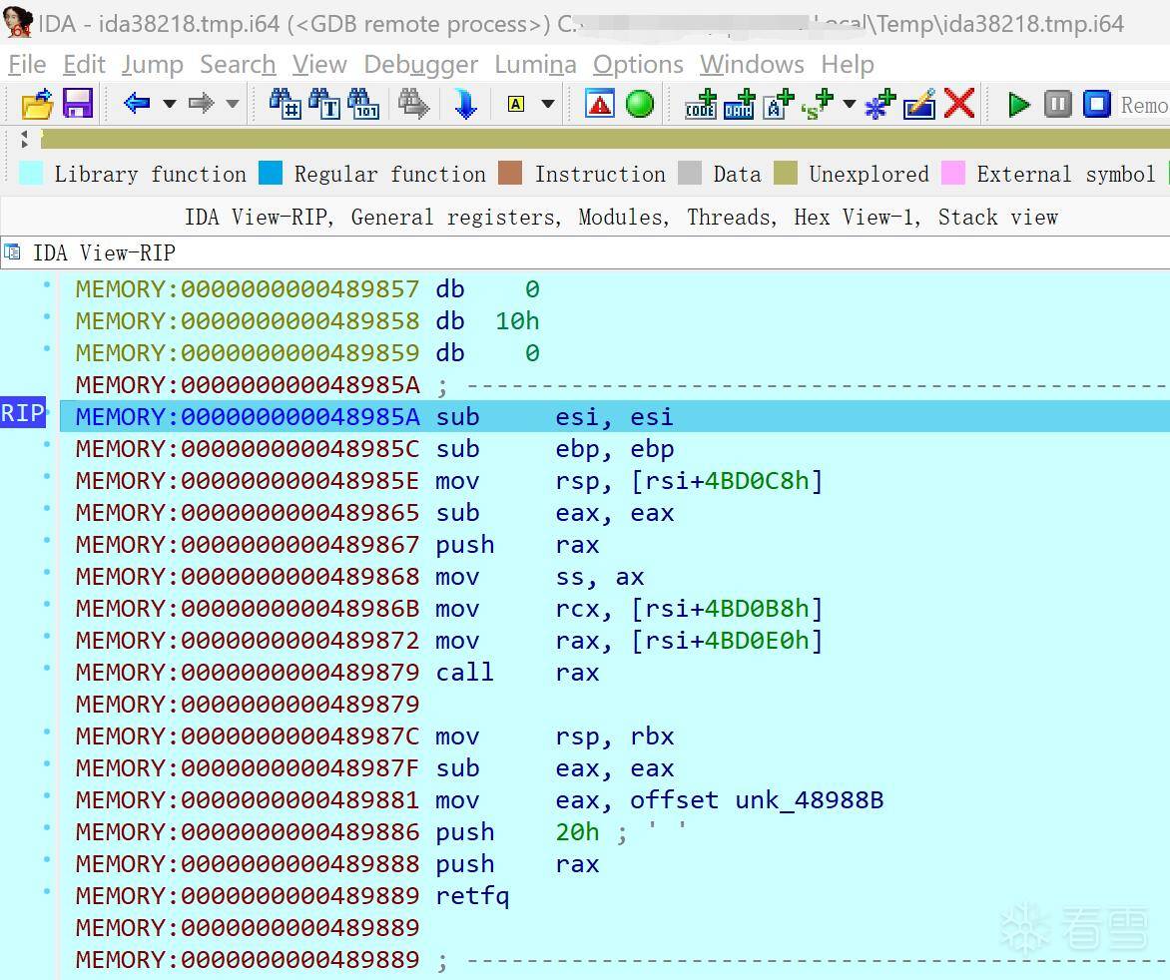
Task: Click instruction 'sub ebp, ebp'
Action: (x=554, y=449)
